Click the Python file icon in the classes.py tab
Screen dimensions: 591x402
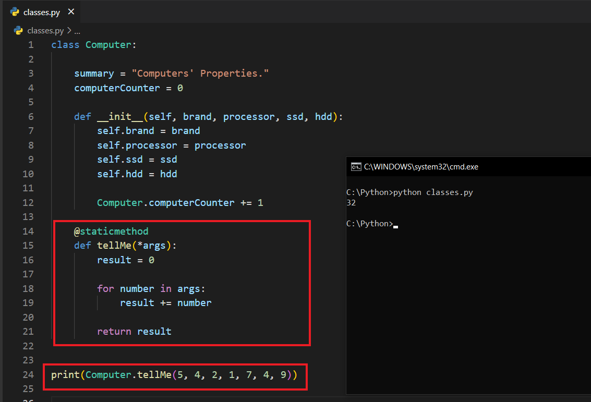tap(15, 12)
